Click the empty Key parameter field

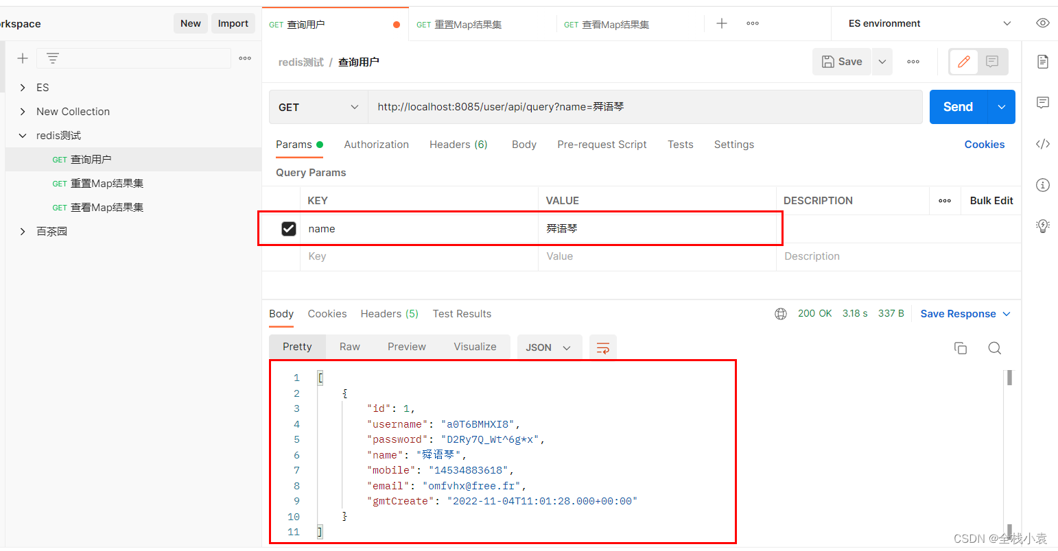pyautogui.click(x=419, y=256)
